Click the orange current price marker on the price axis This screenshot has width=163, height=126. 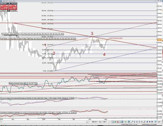[x=160, y=40]
